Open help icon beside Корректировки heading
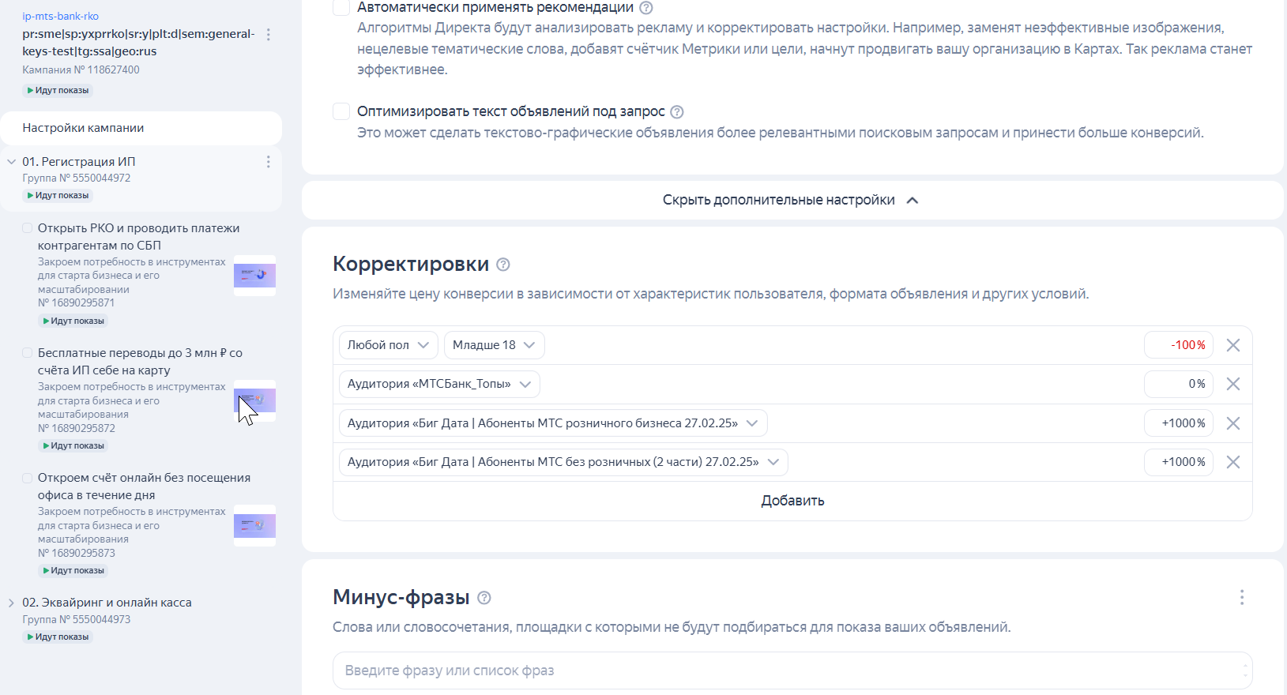Image resolution: width=1287 pixels, height=695 pixels. [x=502, y=265]
